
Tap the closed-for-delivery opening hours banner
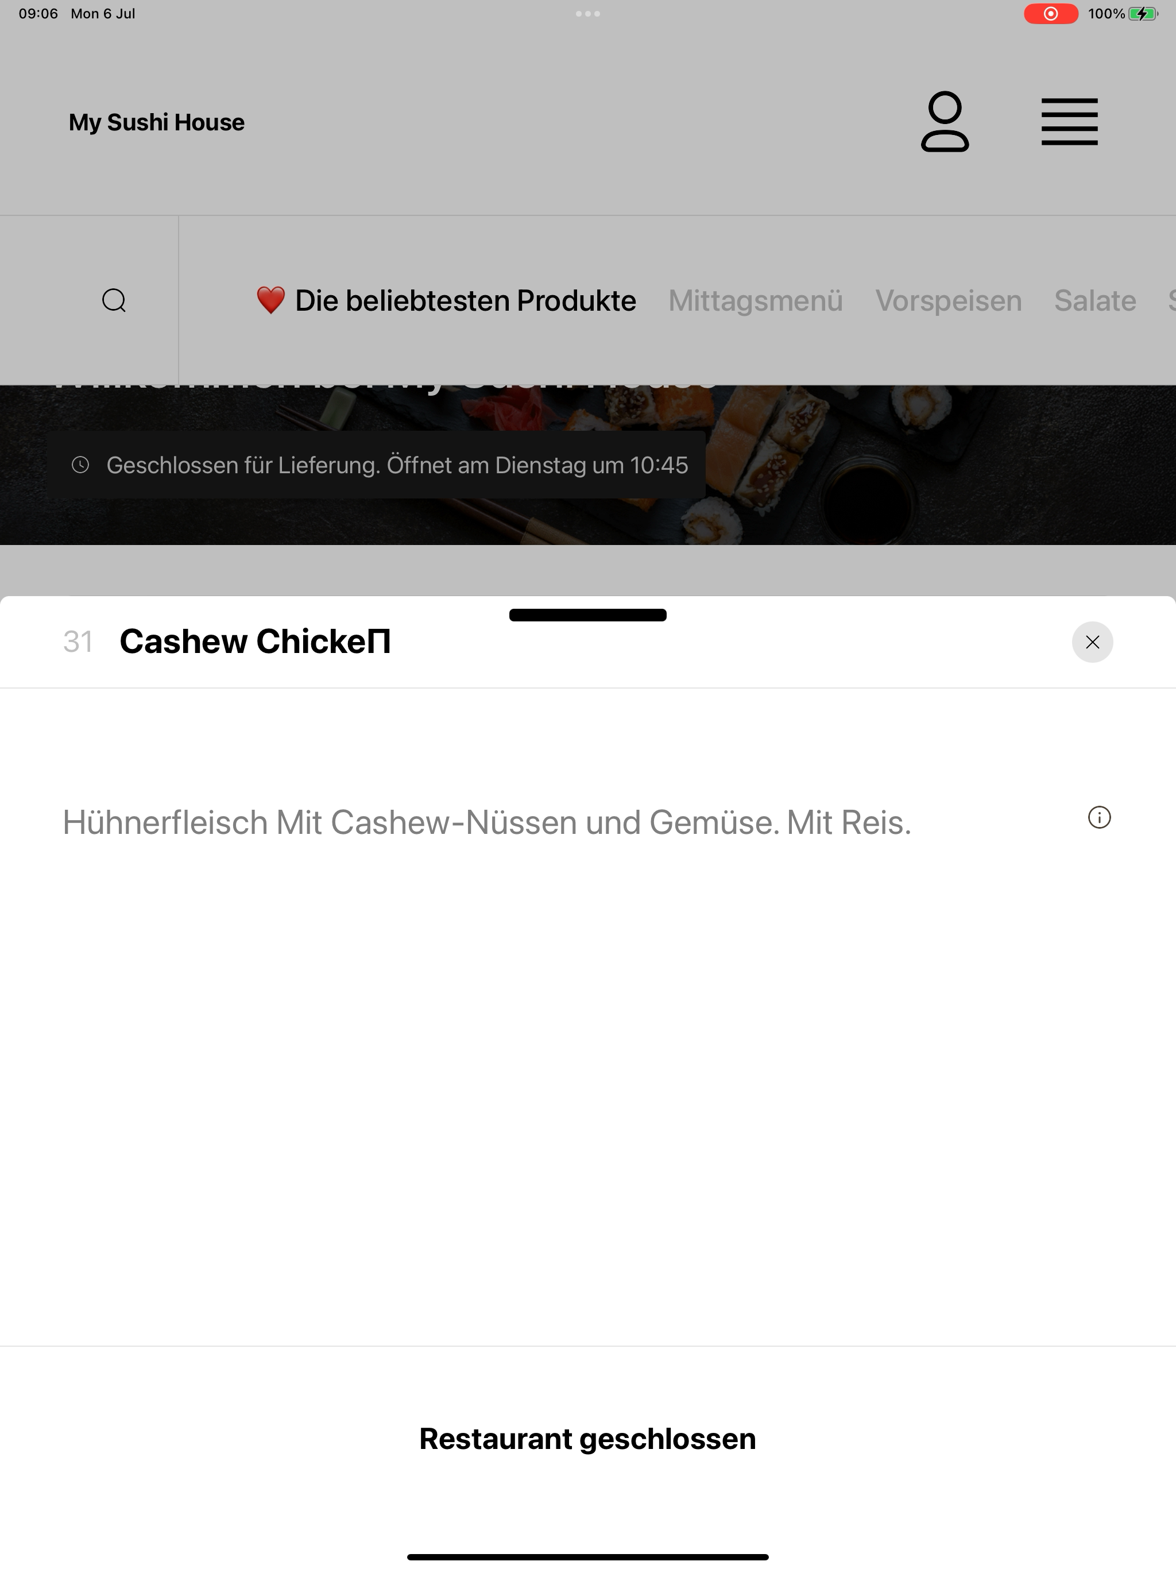(377, 465)
